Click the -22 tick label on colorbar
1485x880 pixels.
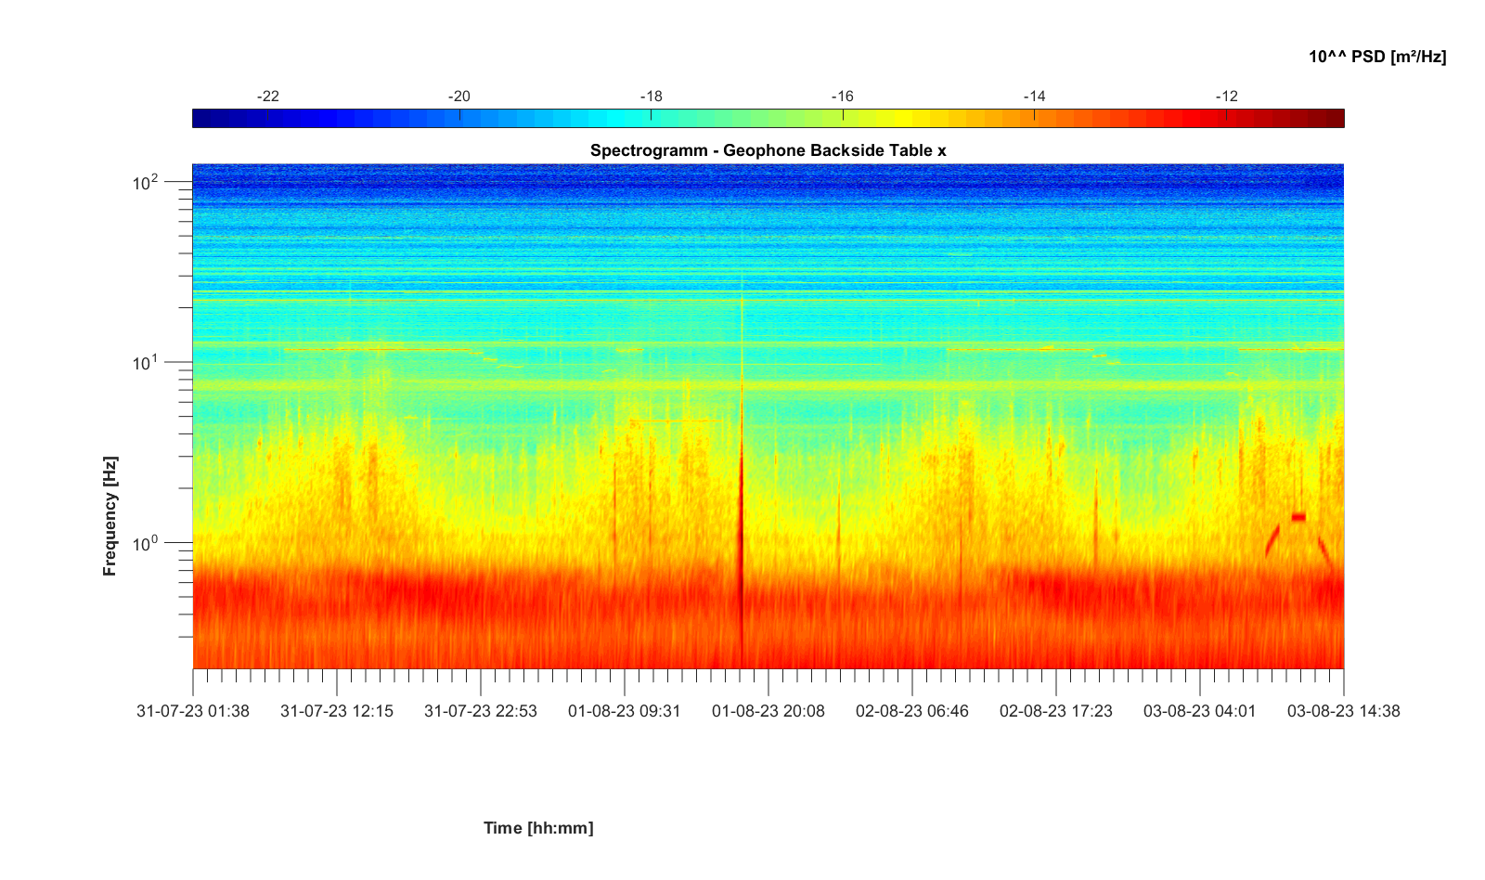point(267,97)
